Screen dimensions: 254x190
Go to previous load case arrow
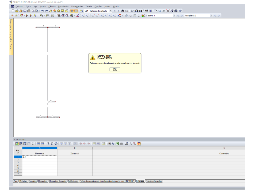click(115, 11)
